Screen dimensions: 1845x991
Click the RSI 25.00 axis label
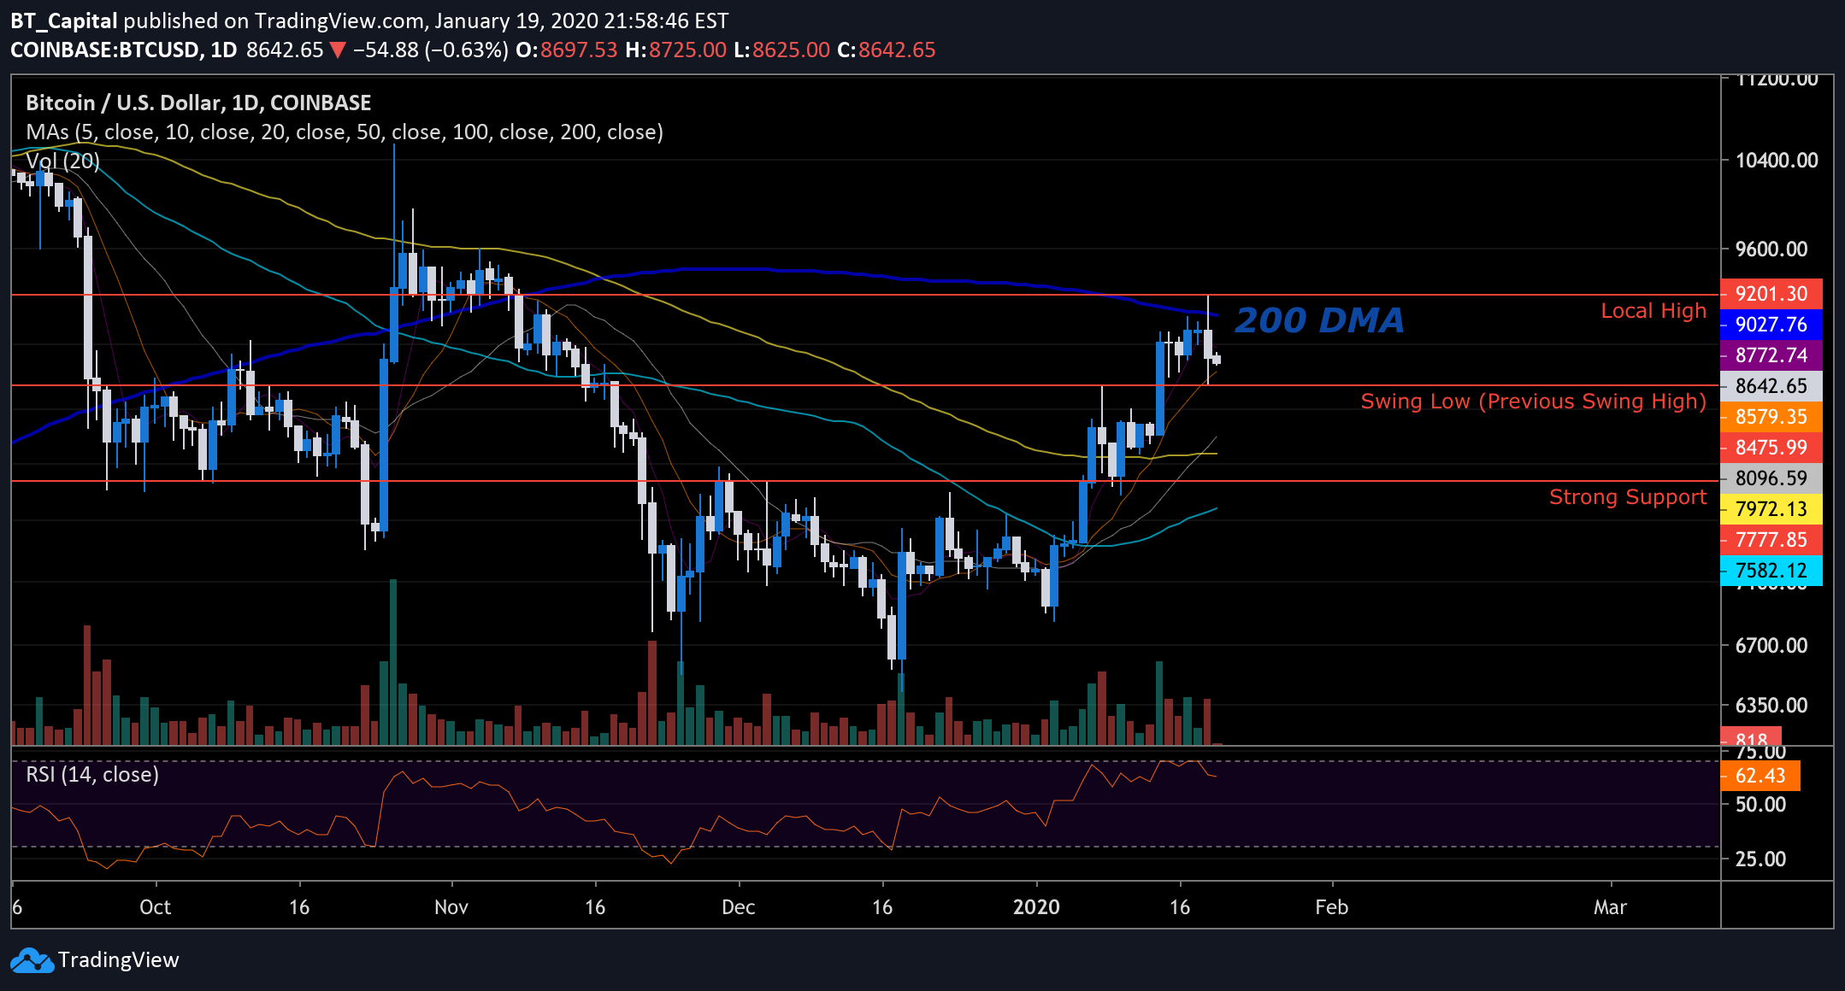coord(1760,859)
